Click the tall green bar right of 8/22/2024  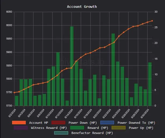coord(113,70)
